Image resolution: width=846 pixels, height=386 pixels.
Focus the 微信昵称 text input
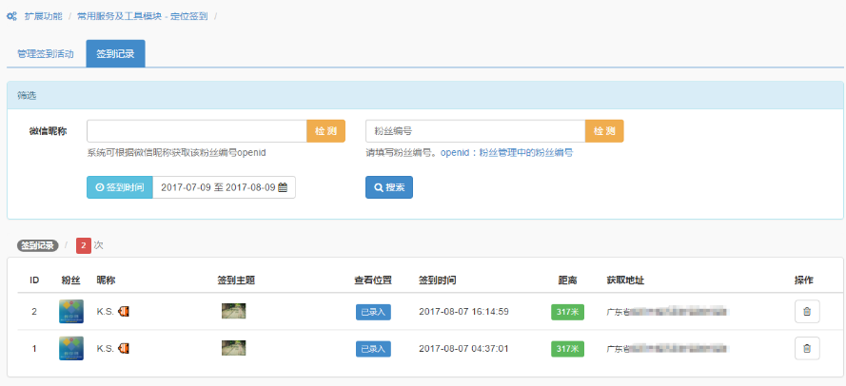click(x=196, y=130)
